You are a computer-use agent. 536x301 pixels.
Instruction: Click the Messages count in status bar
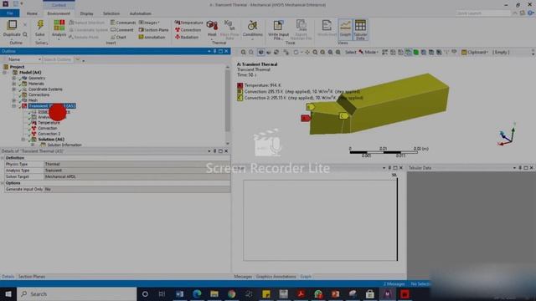(x=394, y=284)
